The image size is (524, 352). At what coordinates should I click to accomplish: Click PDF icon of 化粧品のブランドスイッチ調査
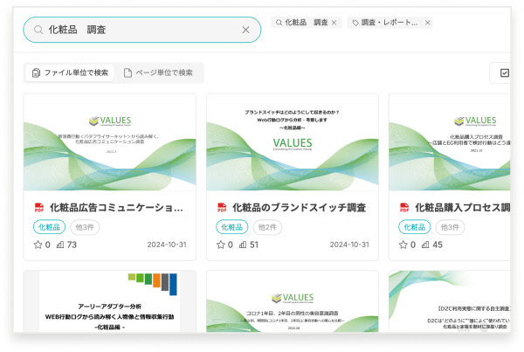pyautogui.click(x=222, y=208)
